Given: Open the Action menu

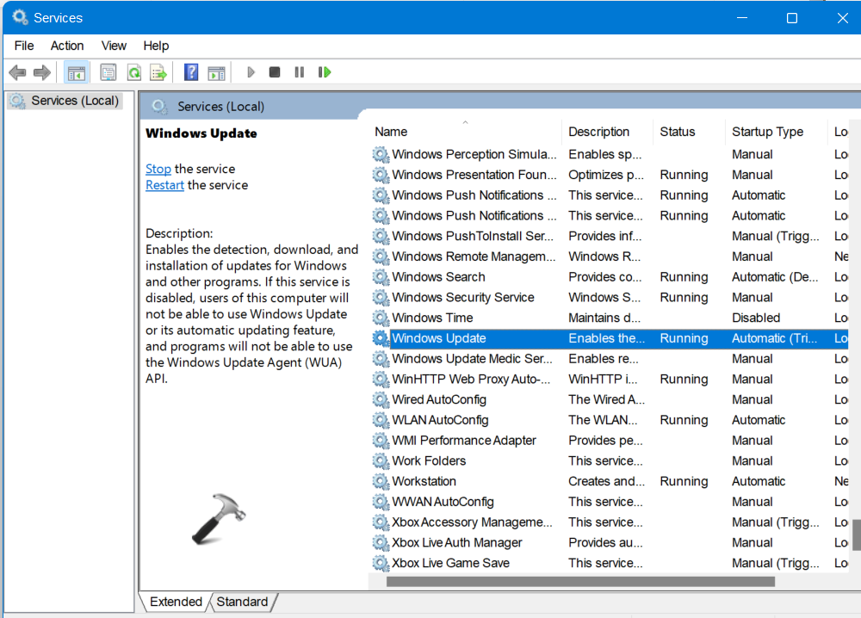Looking at the screenshot, I should (x=66, y=46).
